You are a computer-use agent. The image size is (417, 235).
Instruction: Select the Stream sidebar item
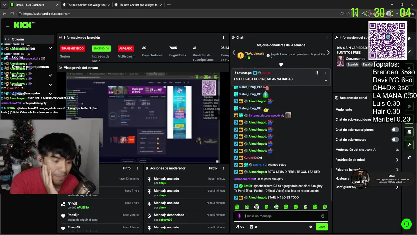(29, 39)
